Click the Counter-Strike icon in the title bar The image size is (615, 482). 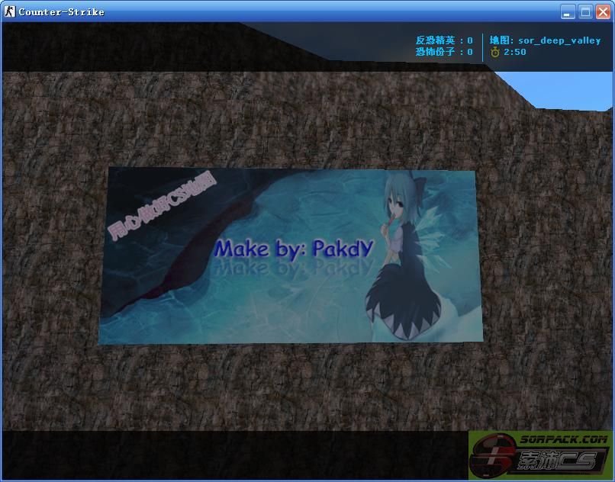(10, 11)
